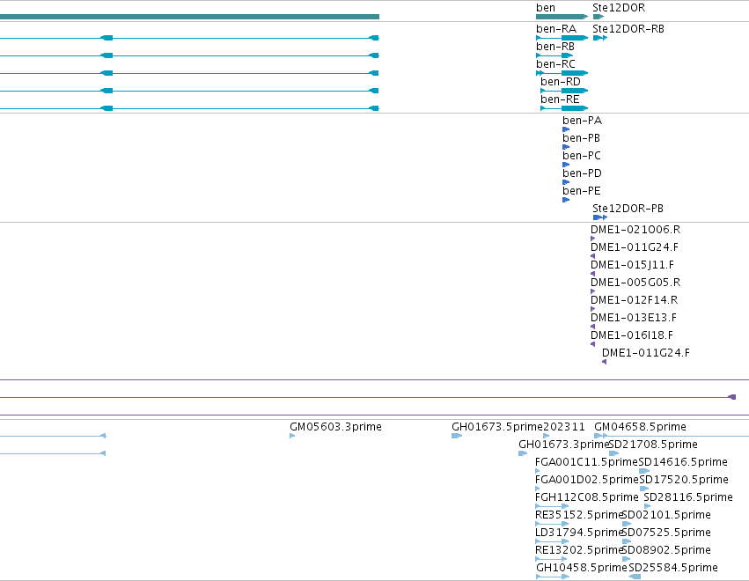Select the DME1-012F14.R feature label

click(634, 300)
